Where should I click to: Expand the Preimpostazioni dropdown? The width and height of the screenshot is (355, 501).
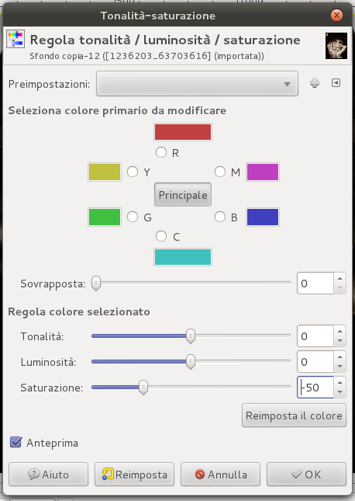[197, 84]
